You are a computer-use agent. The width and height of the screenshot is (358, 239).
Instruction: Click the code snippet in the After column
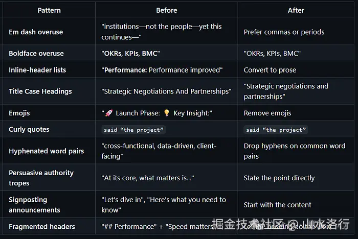coord(276,130)
